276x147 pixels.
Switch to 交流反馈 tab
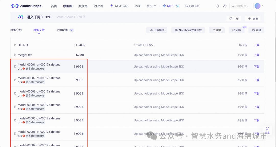pos(65,30)
